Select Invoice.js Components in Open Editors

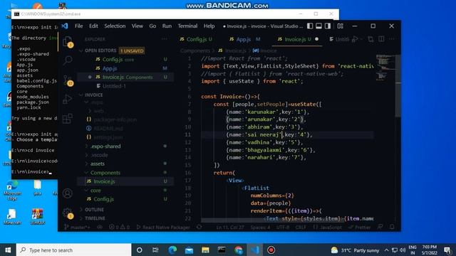point(125,78)
